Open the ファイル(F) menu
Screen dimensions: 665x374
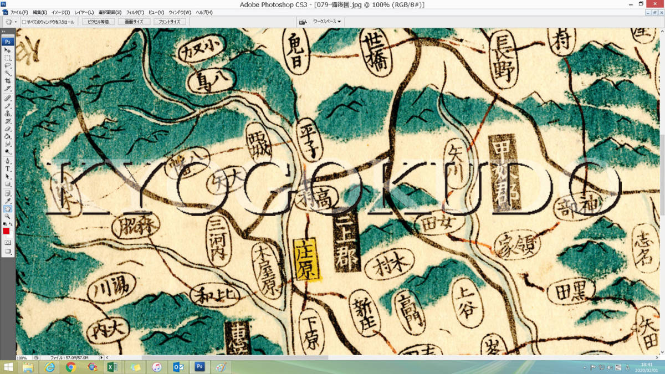pyautogui.click(x=19, y=12)
